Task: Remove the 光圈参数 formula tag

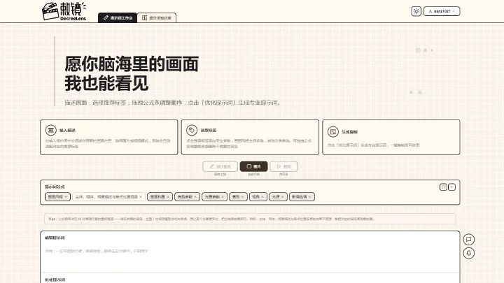Action: [223, 196]
